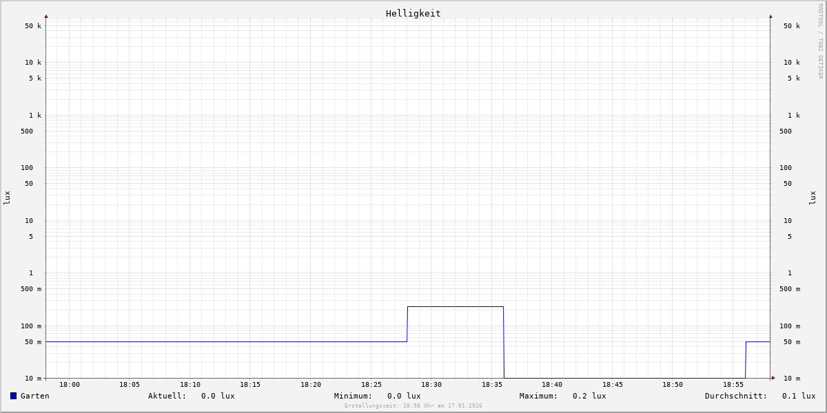
Task: Click the right vertical lux axis title
Action: (813, 198)
